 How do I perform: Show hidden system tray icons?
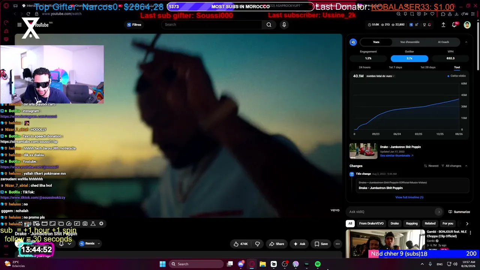pyautogui.click(x=422, y=264)
